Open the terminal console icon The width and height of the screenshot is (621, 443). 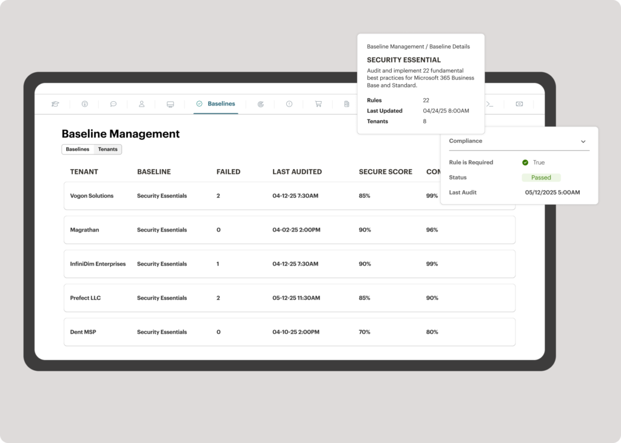[x=489, y=104]
